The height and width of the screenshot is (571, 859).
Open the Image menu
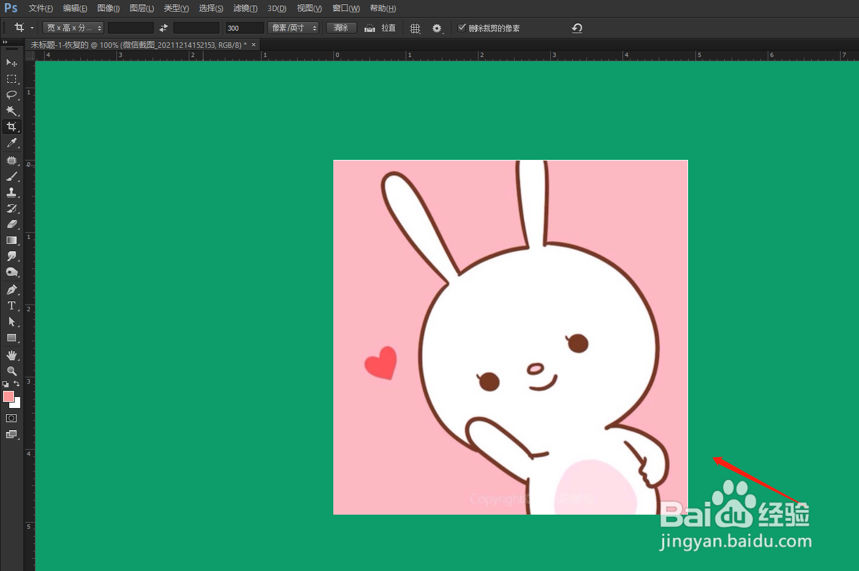coord(108,9)
